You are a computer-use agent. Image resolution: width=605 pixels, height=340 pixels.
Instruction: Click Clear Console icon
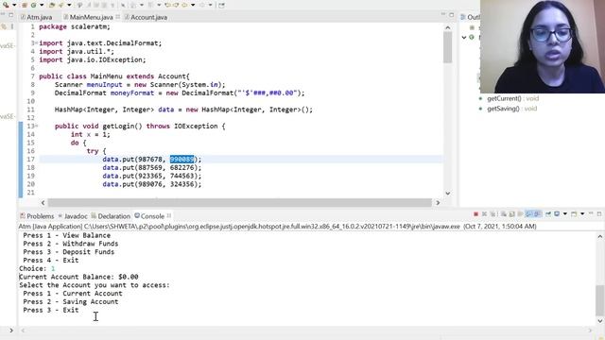(x=504, y=214)
